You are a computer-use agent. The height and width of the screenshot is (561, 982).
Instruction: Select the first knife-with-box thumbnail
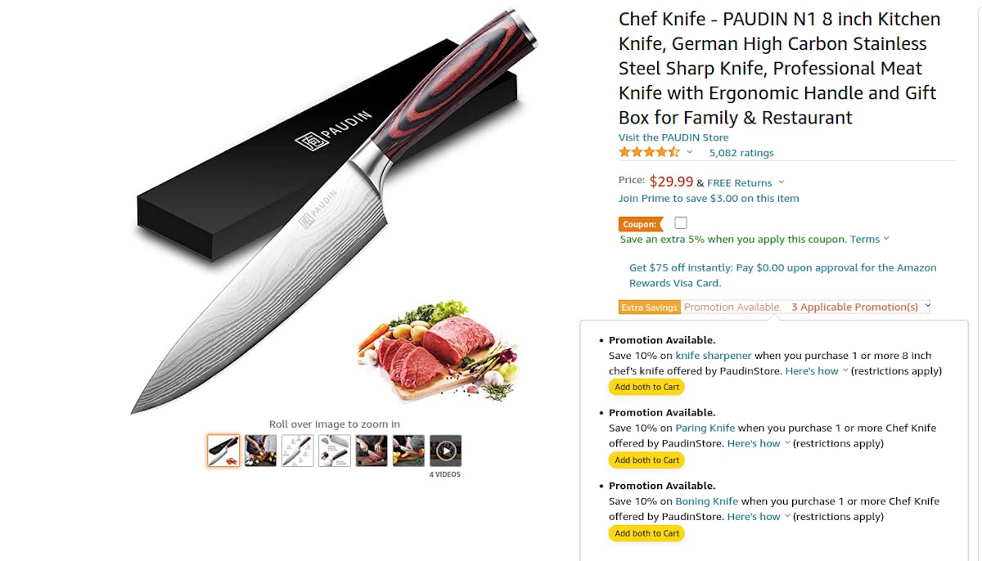(x=223, y=451)
